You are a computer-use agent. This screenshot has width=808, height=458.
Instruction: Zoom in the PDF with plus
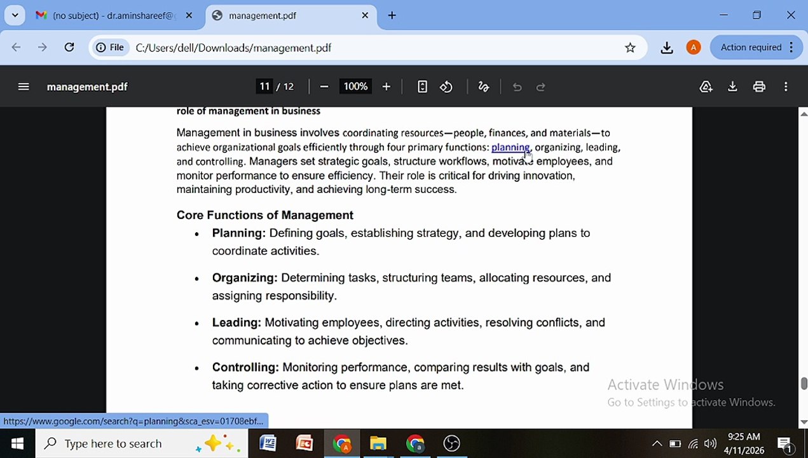tap(386, 87)
